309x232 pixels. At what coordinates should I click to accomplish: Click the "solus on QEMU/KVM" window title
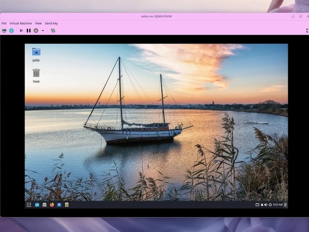[156, 16]
